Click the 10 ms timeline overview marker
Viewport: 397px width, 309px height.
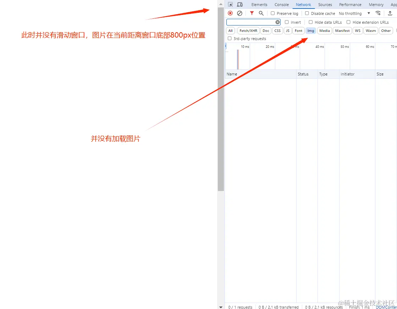coord(245,46)
